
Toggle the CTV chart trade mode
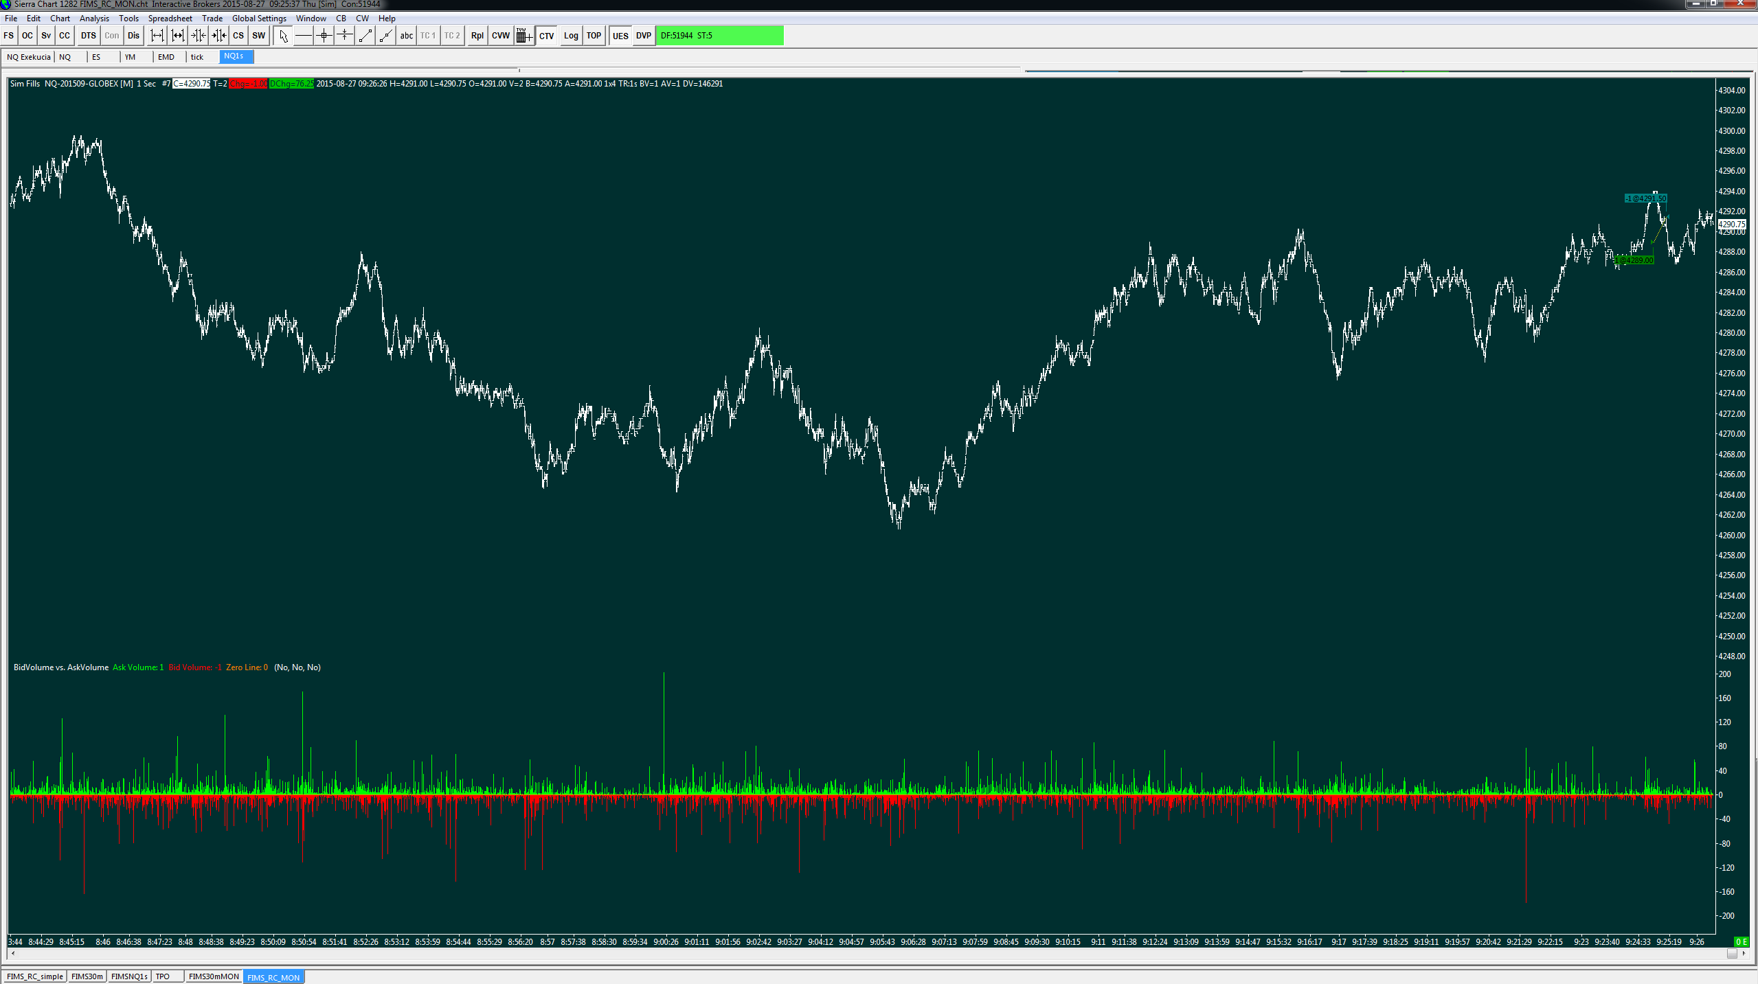pos(546,36)
